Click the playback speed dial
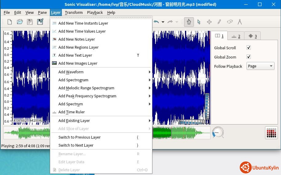 pyautogui.click(x=218, y=132)
